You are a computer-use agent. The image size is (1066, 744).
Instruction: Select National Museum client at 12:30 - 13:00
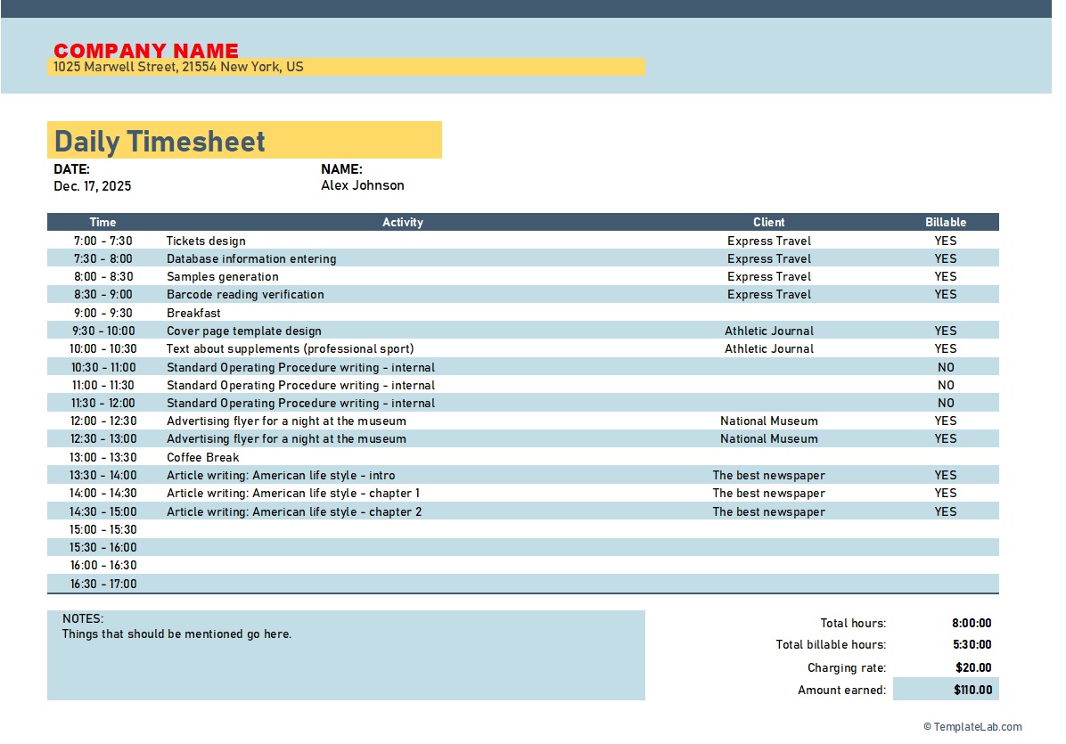pos(769,439)
